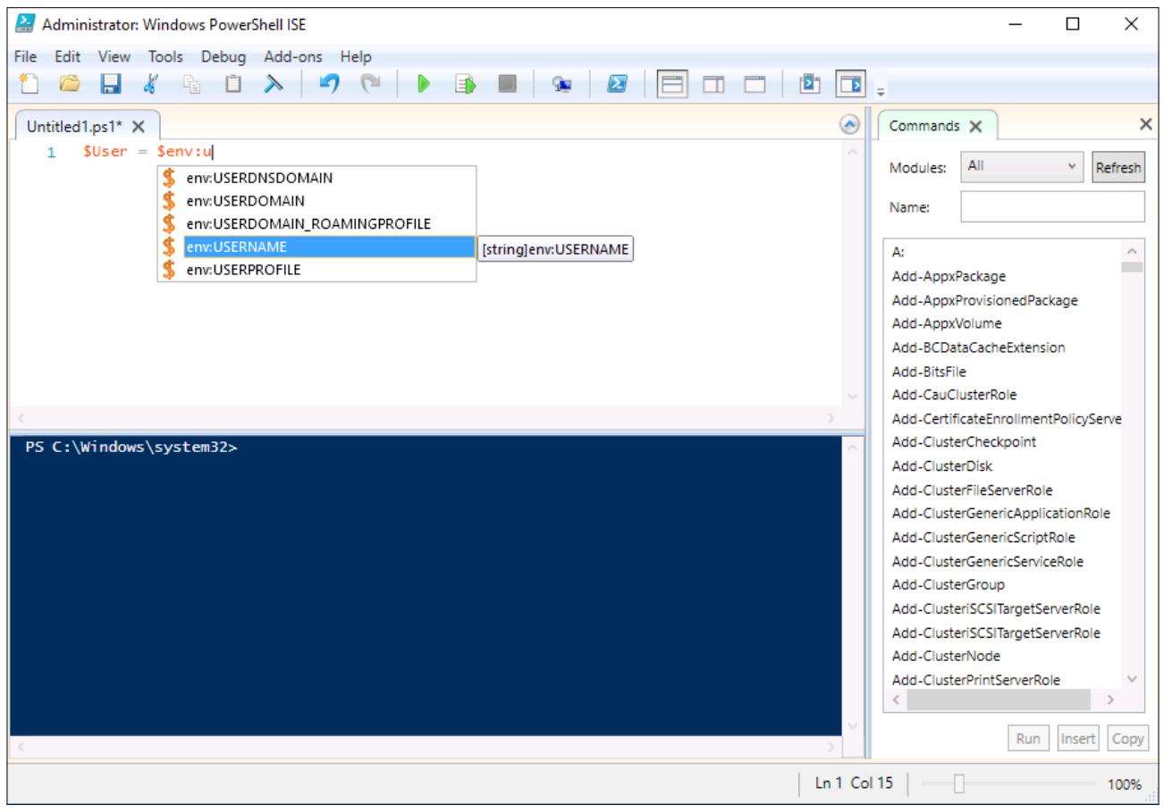Focus the Name search field

[x=1052, y=206]
